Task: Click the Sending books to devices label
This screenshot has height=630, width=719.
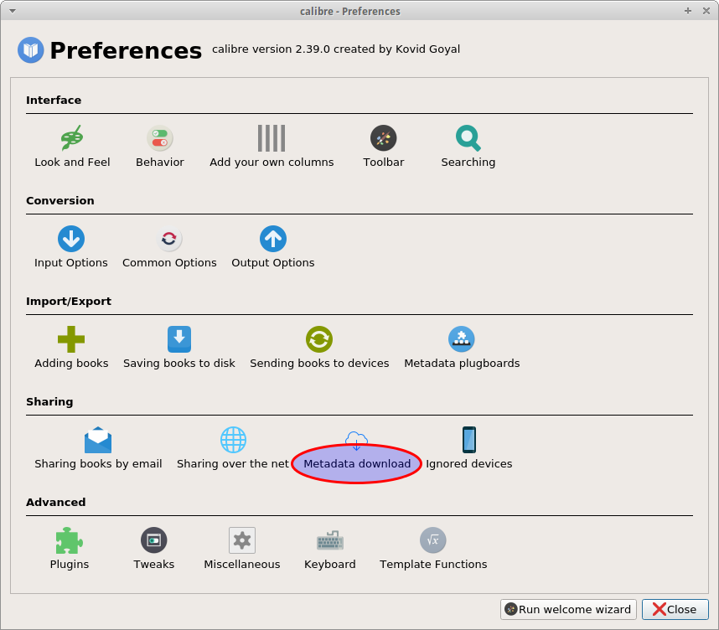Action: (x=319, y=364)
